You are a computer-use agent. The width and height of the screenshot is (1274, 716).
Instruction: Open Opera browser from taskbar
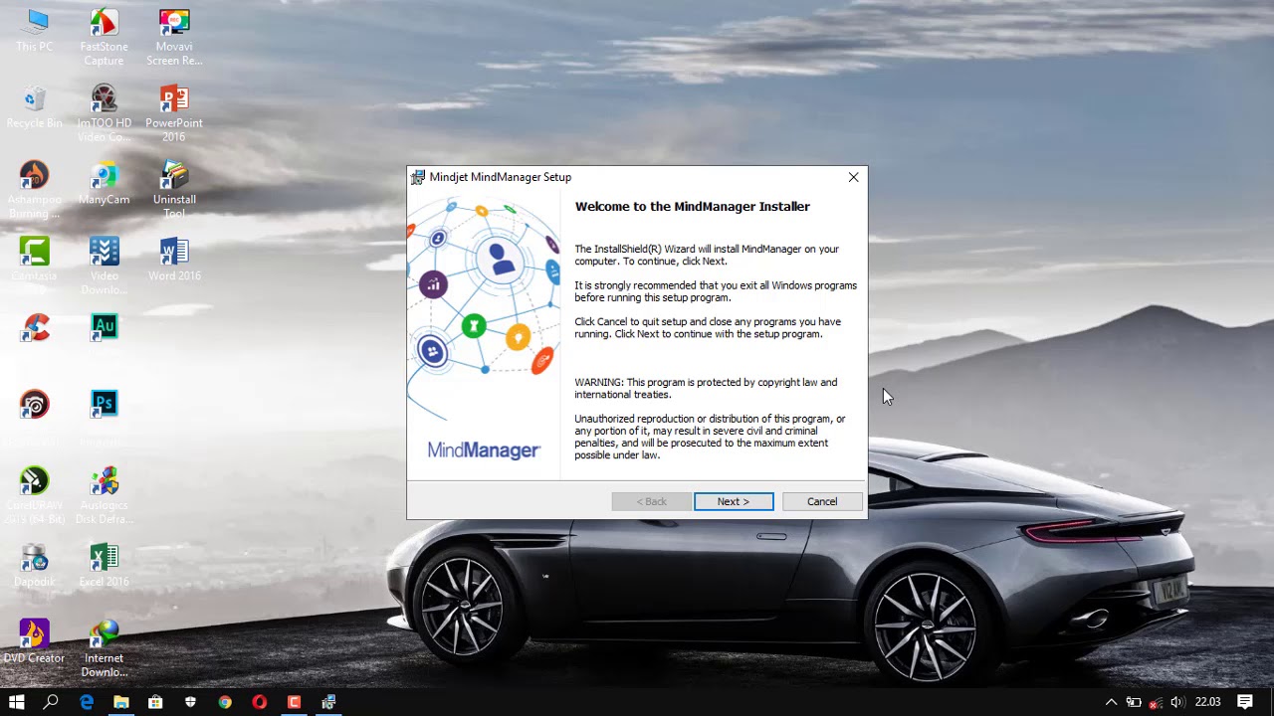[x=260, y=702]
